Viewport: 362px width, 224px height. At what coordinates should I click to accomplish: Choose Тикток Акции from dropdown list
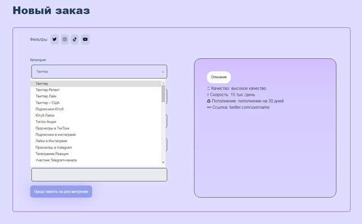pos(96,122)
